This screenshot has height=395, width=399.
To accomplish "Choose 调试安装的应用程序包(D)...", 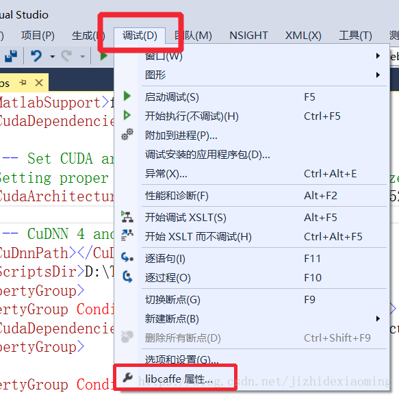I will click(252, 155).
